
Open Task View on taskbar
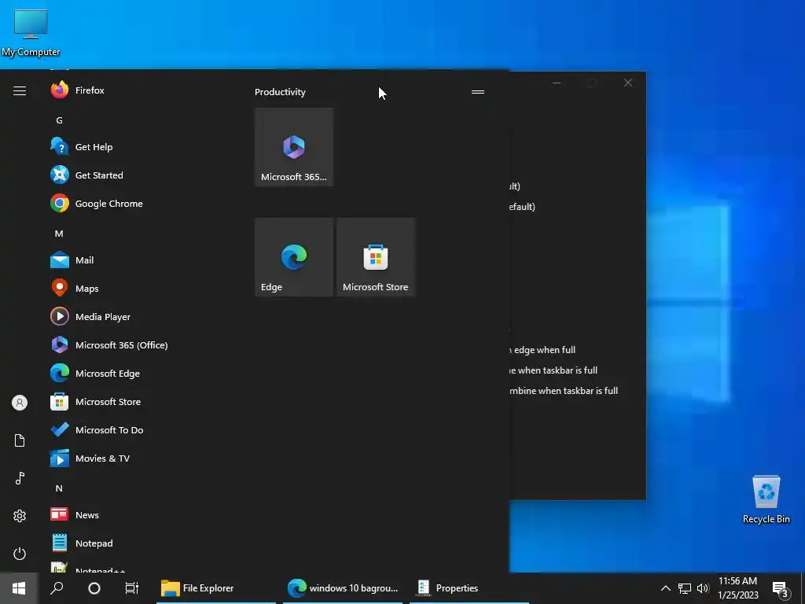(132, 588)
